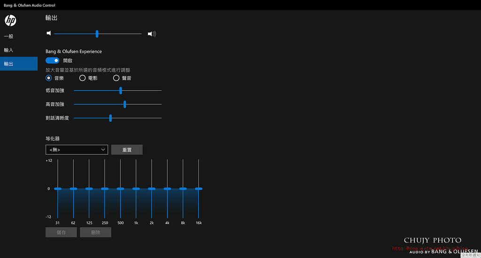Click the output volume slider handle
Image resolution: width=481 pixels, height=258 pixels.
97,34
